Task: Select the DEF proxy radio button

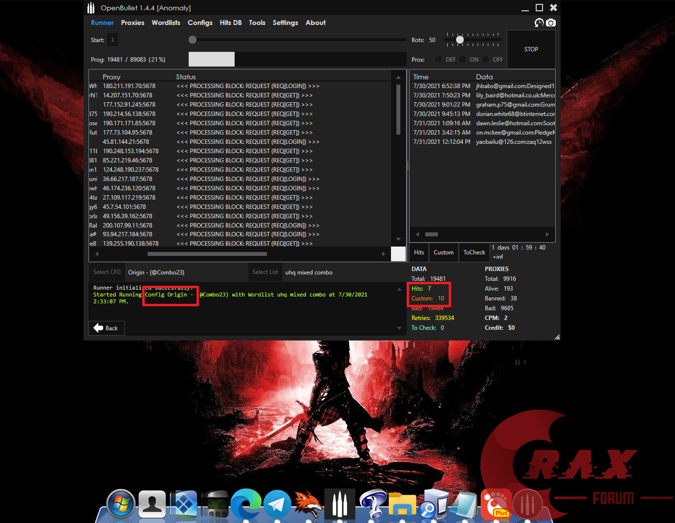Action: (438, 59)
